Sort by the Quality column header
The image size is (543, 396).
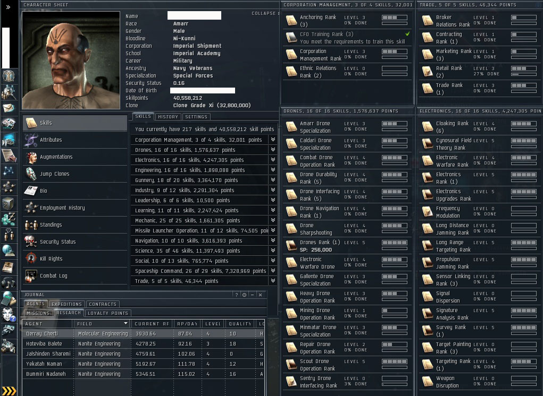click(240, 324)
